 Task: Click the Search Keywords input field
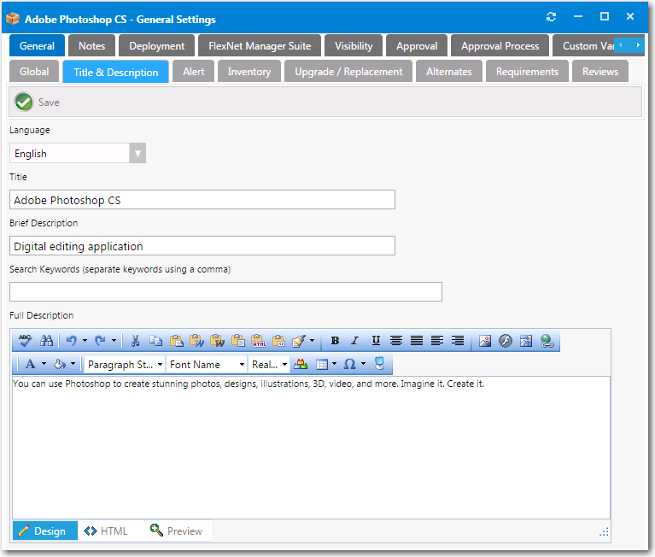tap(225, 292)
